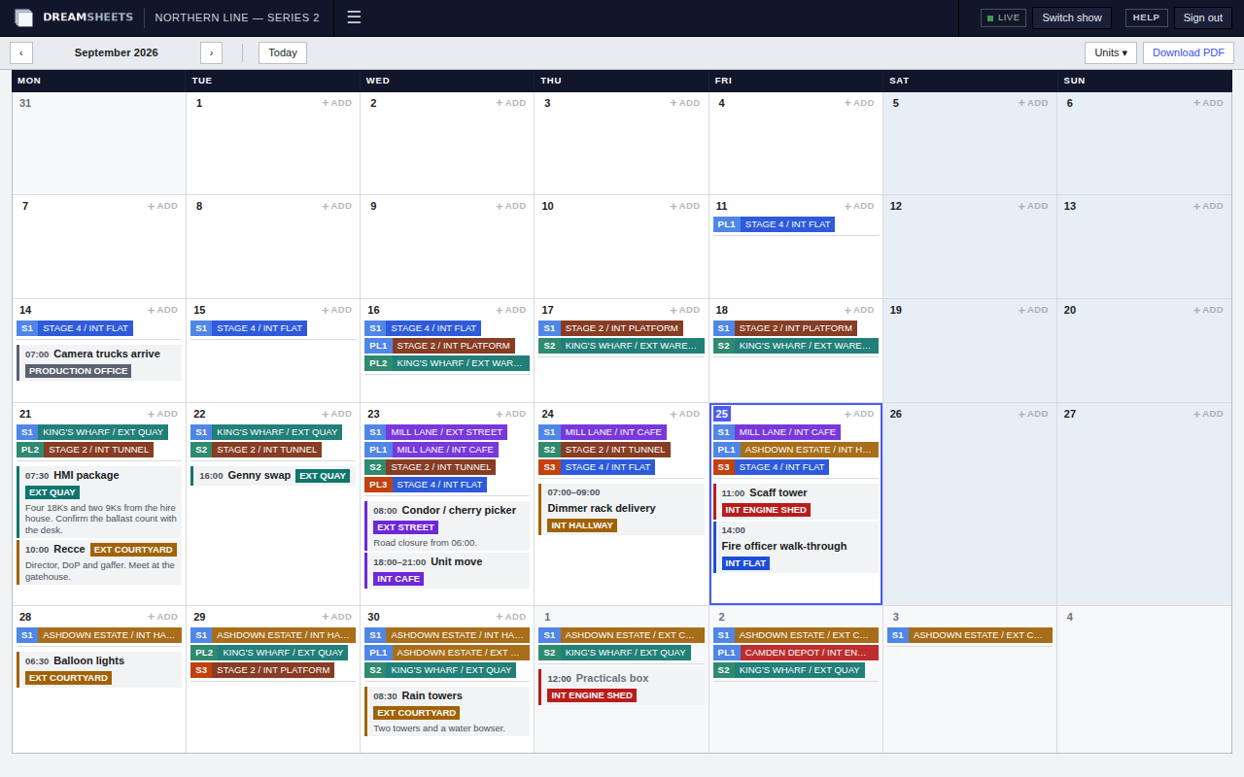
Task: Add an entry on Thursday 10
Action: pos(685,206)
